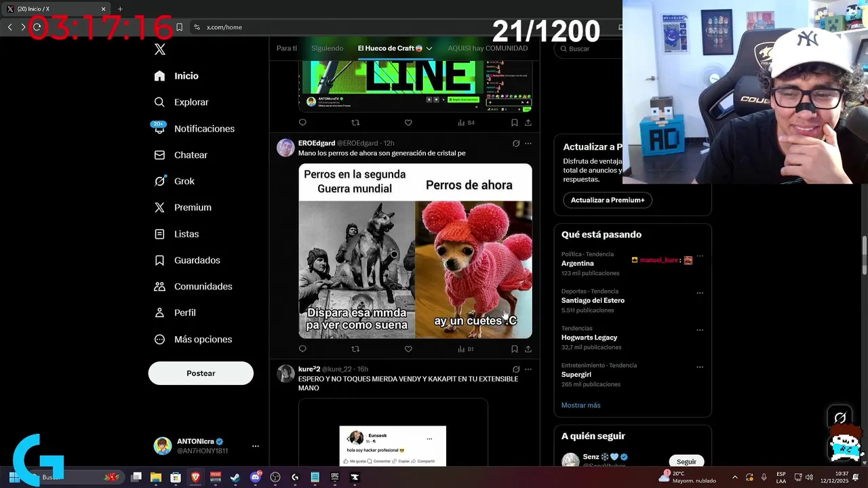
Task: Reply to EROEdgard's dog meme post
Action: click(x=302, y=349)
